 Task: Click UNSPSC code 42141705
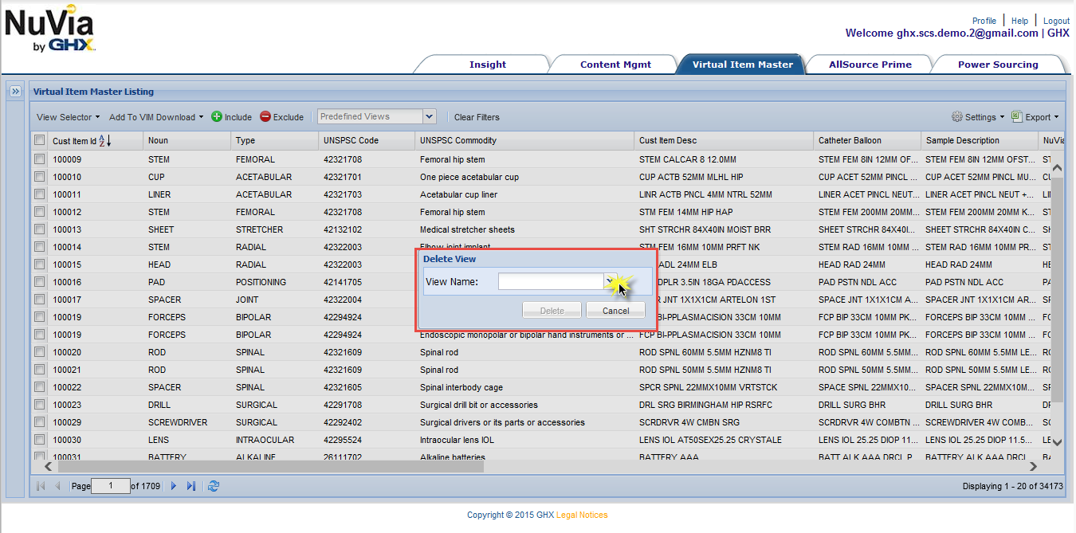click(343, 282)
